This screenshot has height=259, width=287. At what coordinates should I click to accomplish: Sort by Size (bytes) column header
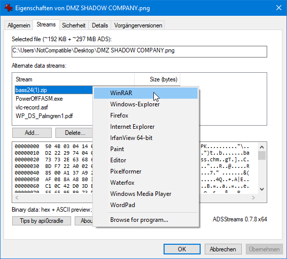(x=157, y=79)
